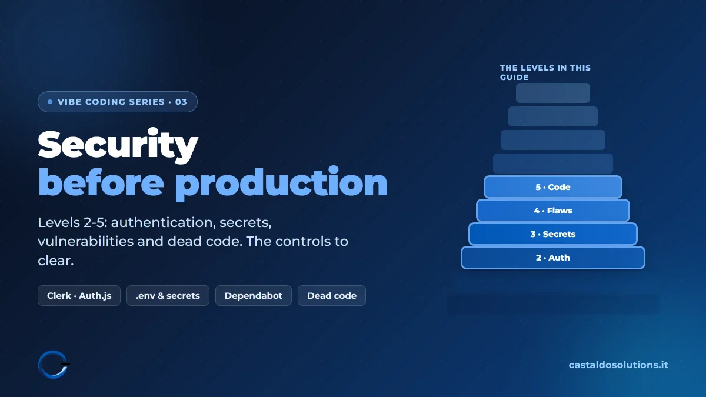Select the 4 · Flaws pyramid level
The height and width of the screenshot is (397, 706).
(553, 211)
